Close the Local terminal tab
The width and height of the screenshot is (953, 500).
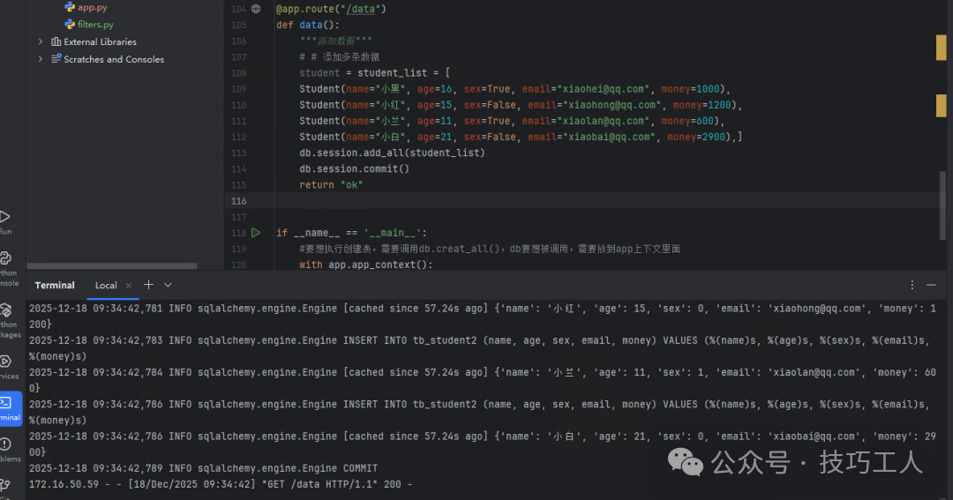(x=128, y=286)
